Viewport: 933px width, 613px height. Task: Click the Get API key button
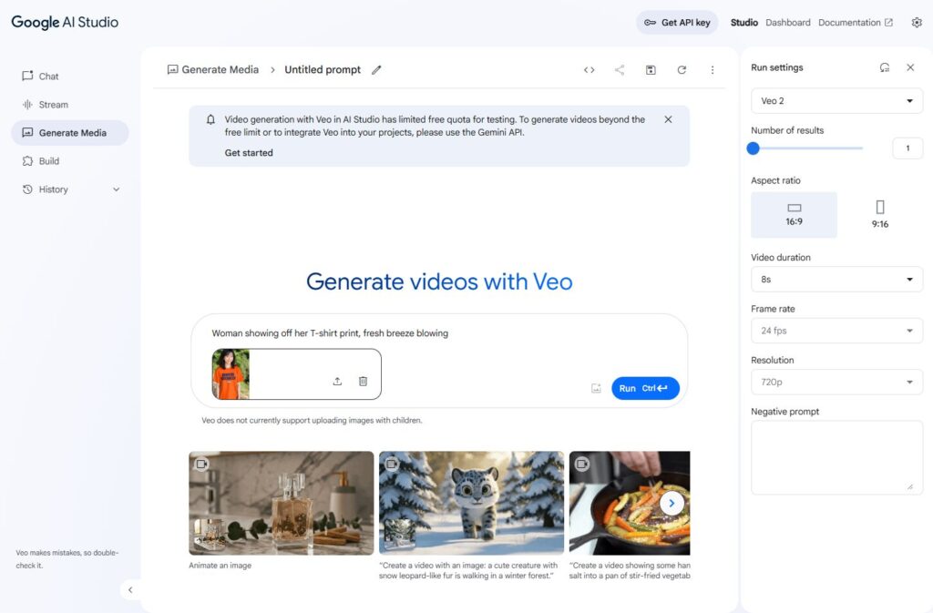click(x=677, y=23)
